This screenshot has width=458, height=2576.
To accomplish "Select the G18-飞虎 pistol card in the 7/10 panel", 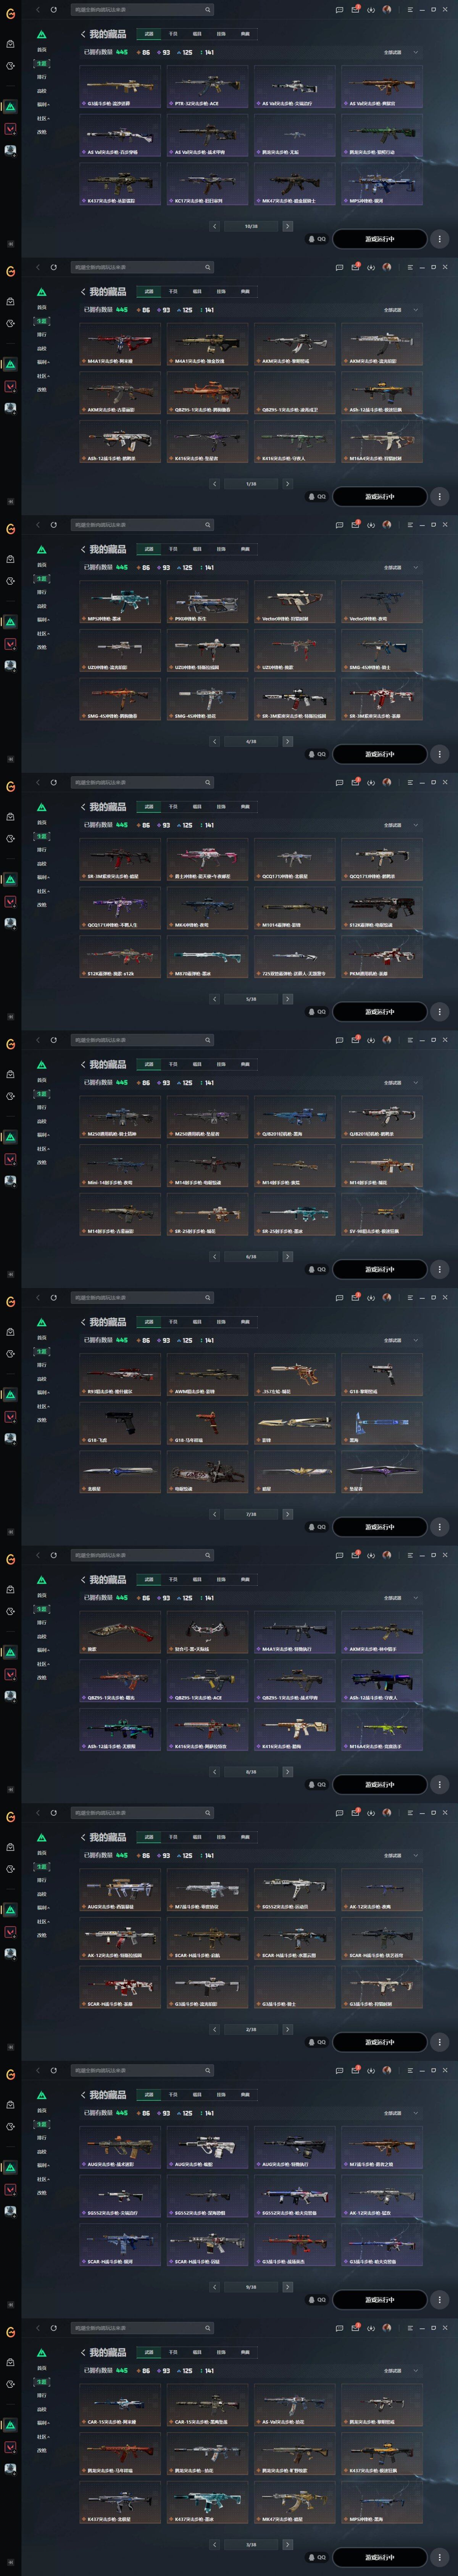I will click(120, 1424).
